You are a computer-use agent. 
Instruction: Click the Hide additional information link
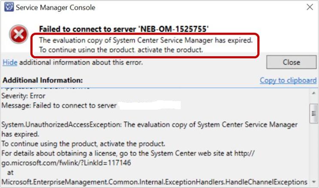(x=10, y=63)
